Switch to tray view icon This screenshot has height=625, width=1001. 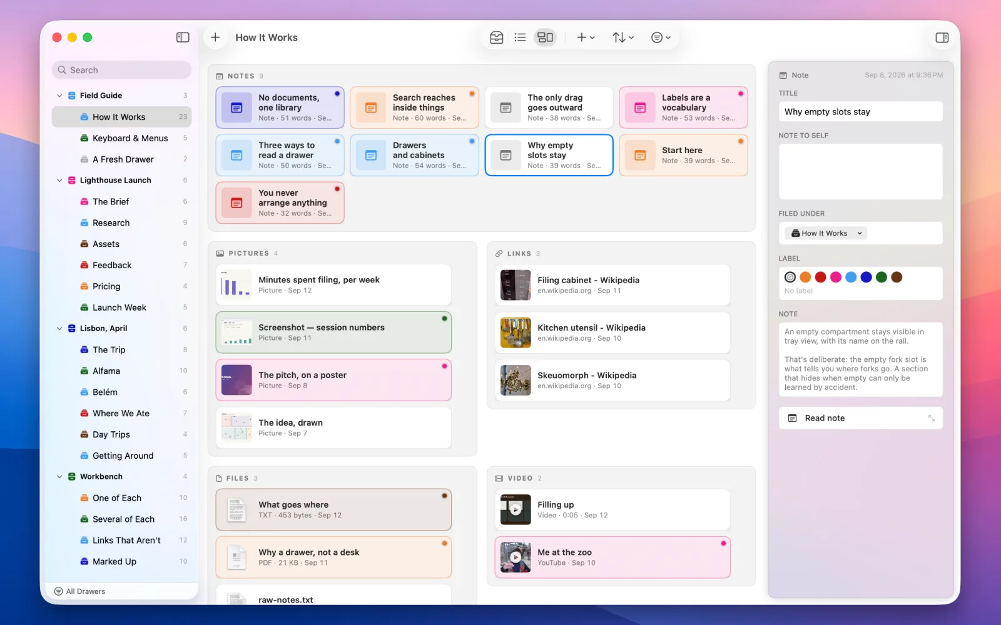[x=497, y=37]
